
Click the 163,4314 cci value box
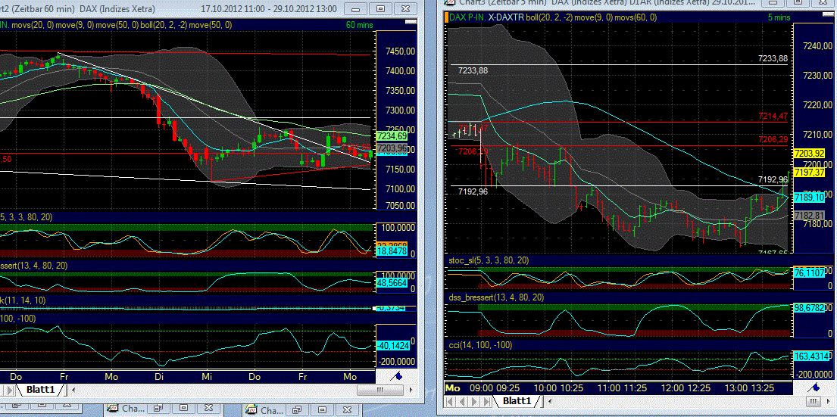pos(810,356)
